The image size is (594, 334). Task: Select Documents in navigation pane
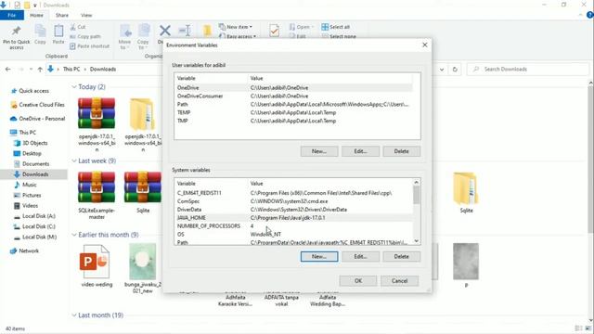point(35,164)
